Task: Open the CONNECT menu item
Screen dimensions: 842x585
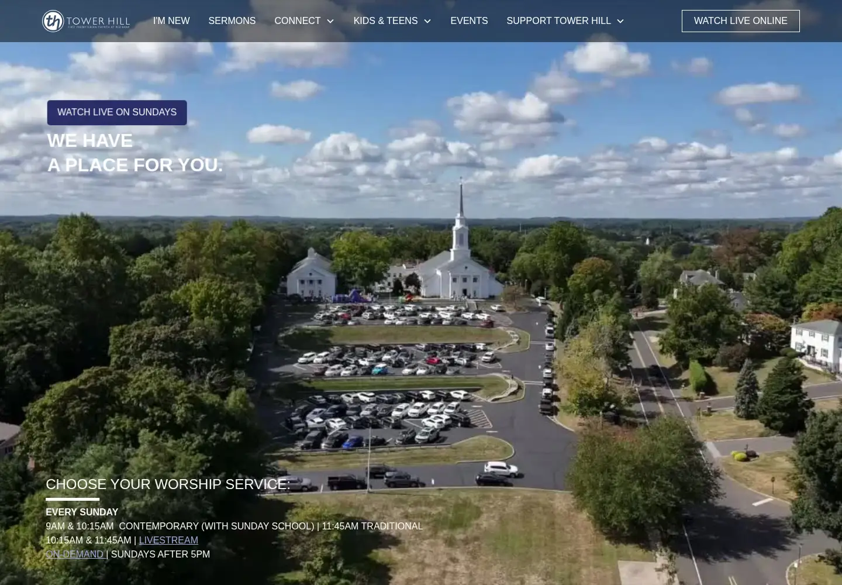Action: [298, 21]
